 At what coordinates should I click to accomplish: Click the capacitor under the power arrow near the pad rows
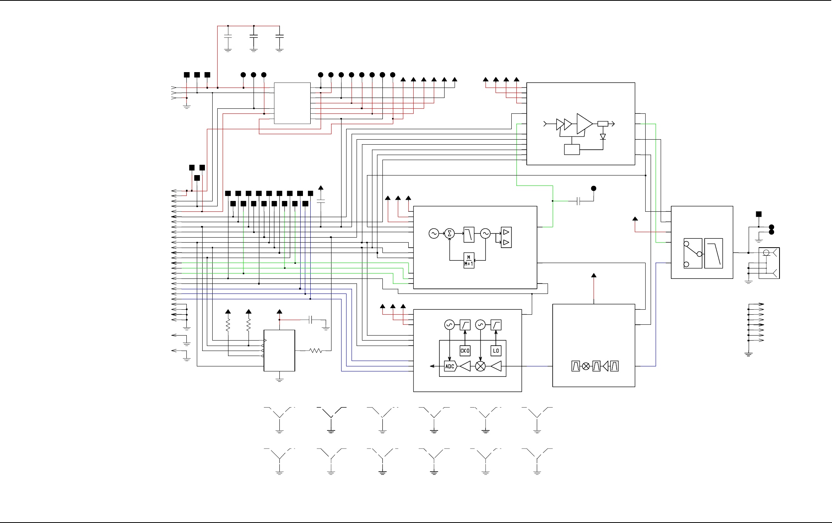click(321, 201)
